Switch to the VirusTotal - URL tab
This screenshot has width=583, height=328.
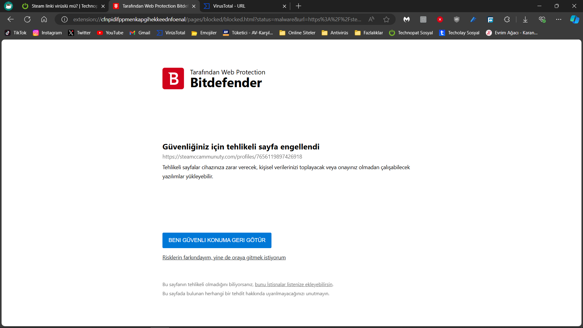[x=240, y=6]
